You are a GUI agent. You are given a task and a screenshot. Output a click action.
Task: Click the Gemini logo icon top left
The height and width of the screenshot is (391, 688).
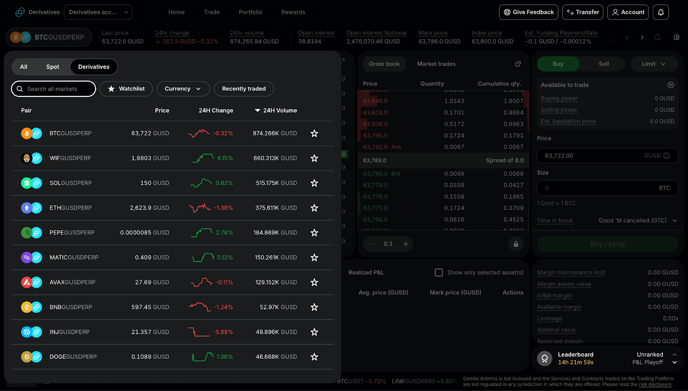point(19,12)
